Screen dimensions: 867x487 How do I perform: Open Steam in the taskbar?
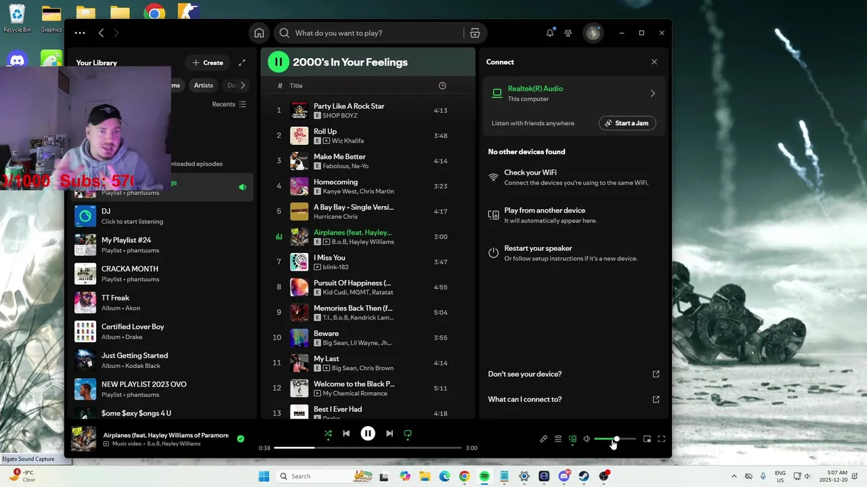pos(584,476)
